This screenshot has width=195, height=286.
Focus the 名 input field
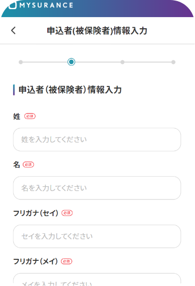click(x=97, y=188)
